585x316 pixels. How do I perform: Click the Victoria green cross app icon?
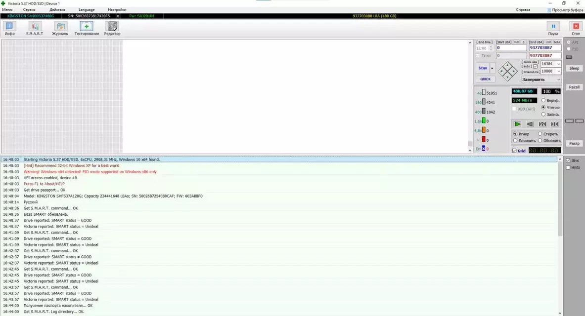pos(3,3)
